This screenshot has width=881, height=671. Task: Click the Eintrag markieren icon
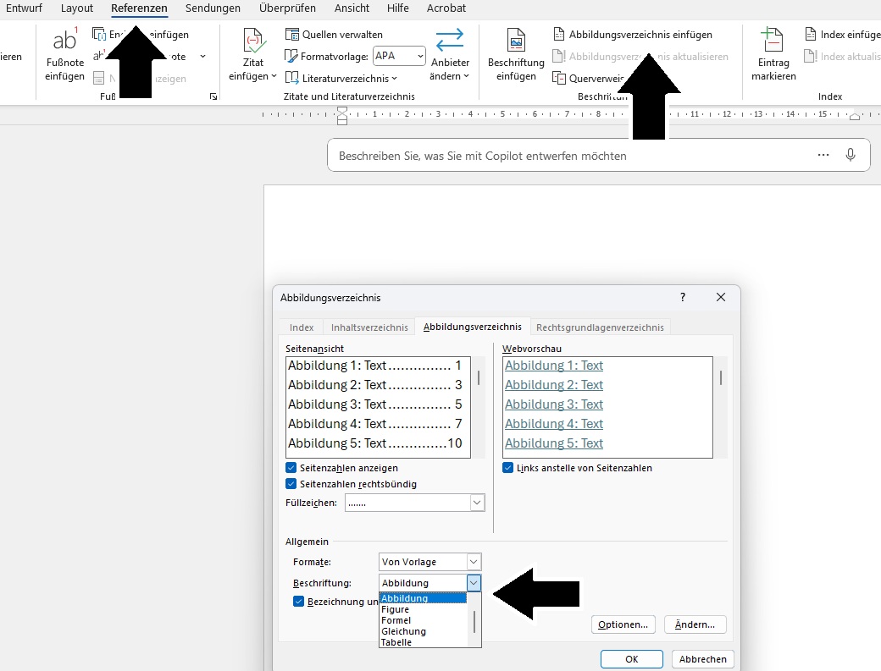[x=773, y=41]
